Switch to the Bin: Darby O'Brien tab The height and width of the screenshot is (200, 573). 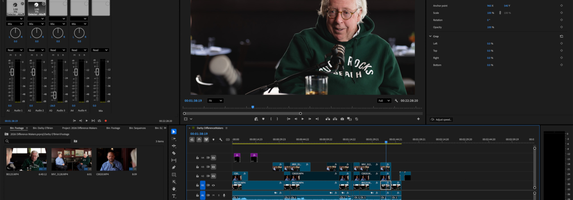(x=43, y=128)
